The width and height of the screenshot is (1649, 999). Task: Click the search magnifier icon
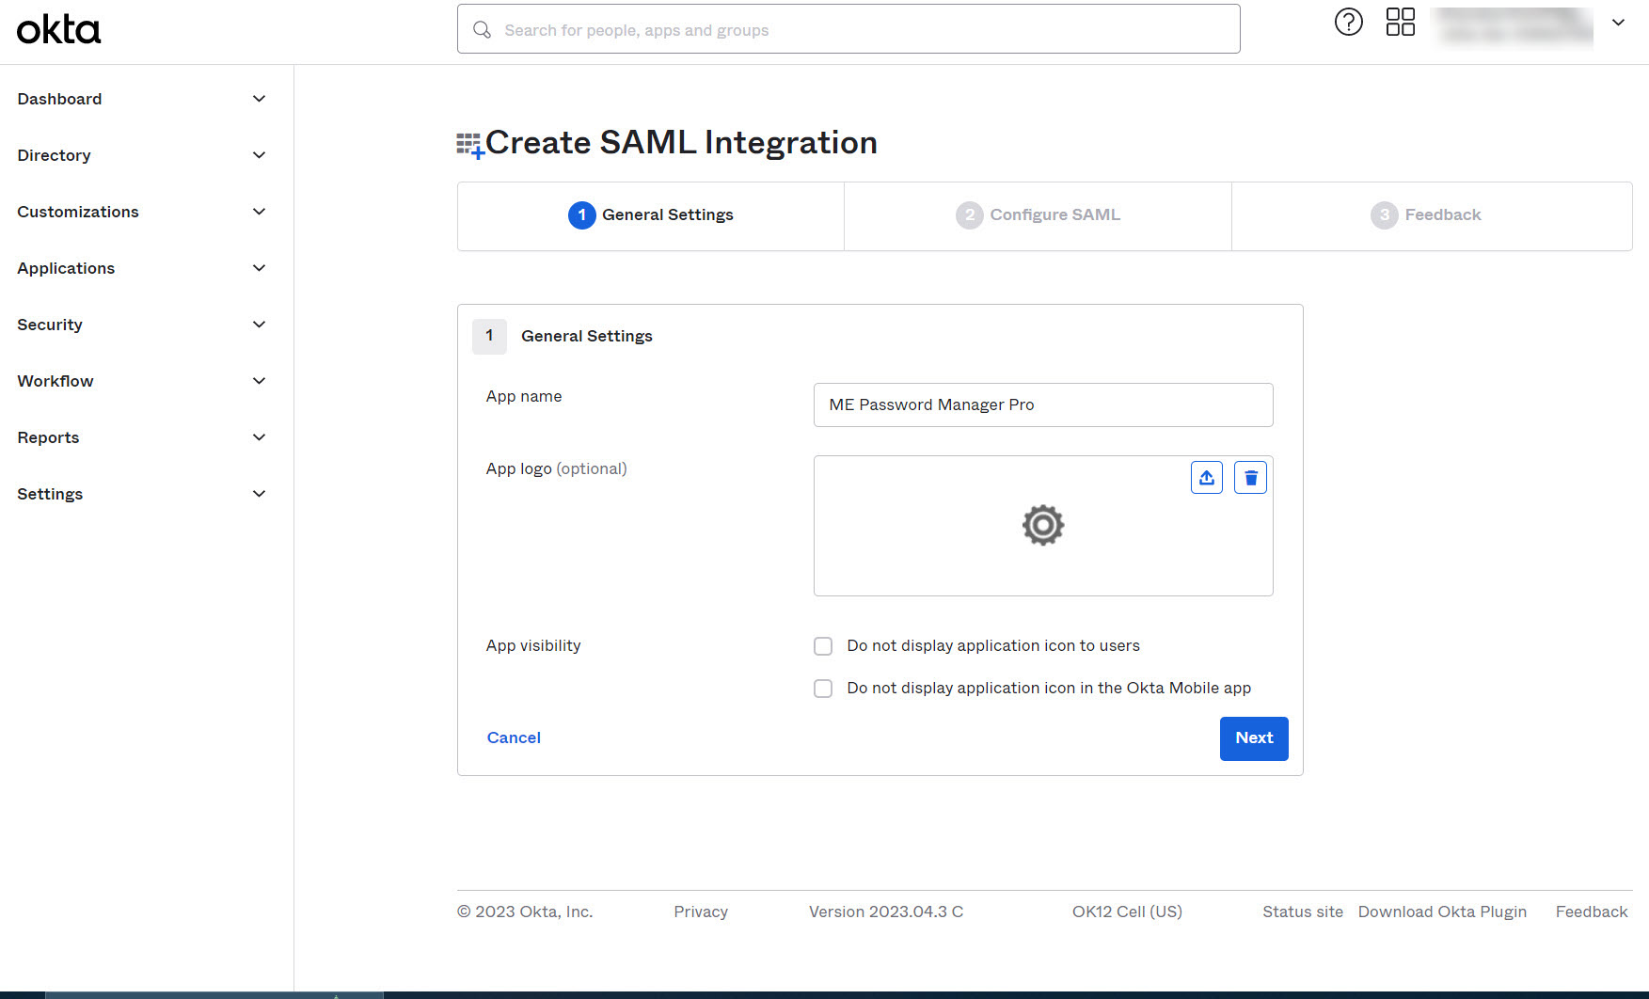[483, 30]
